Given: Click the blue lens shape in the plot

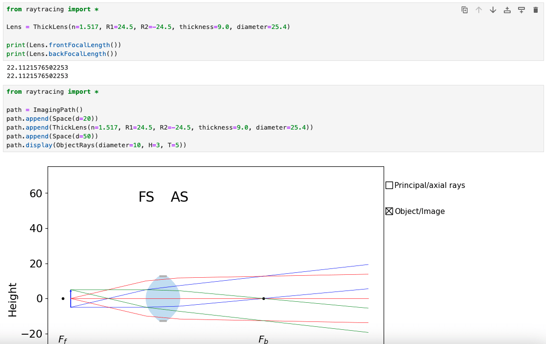Looking at the screenshot, I should [163, 299].
